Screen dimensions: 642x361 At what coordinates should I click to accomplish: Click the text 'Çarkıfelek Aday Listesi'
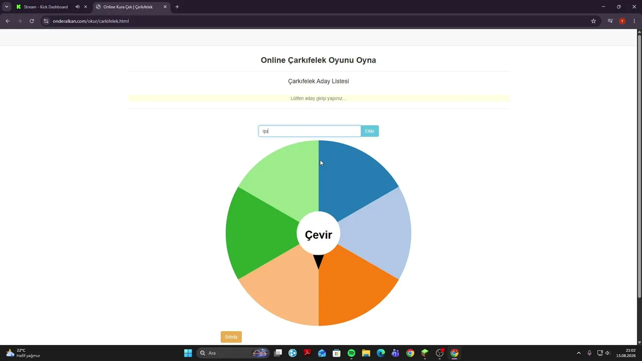[318, 81]
